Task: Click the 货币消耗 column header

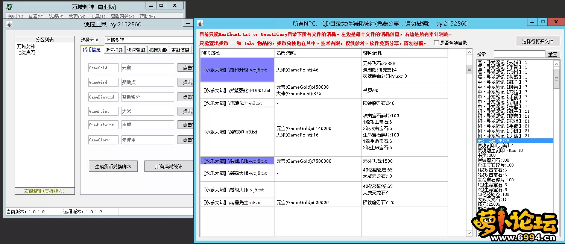Action: point(318,53)
